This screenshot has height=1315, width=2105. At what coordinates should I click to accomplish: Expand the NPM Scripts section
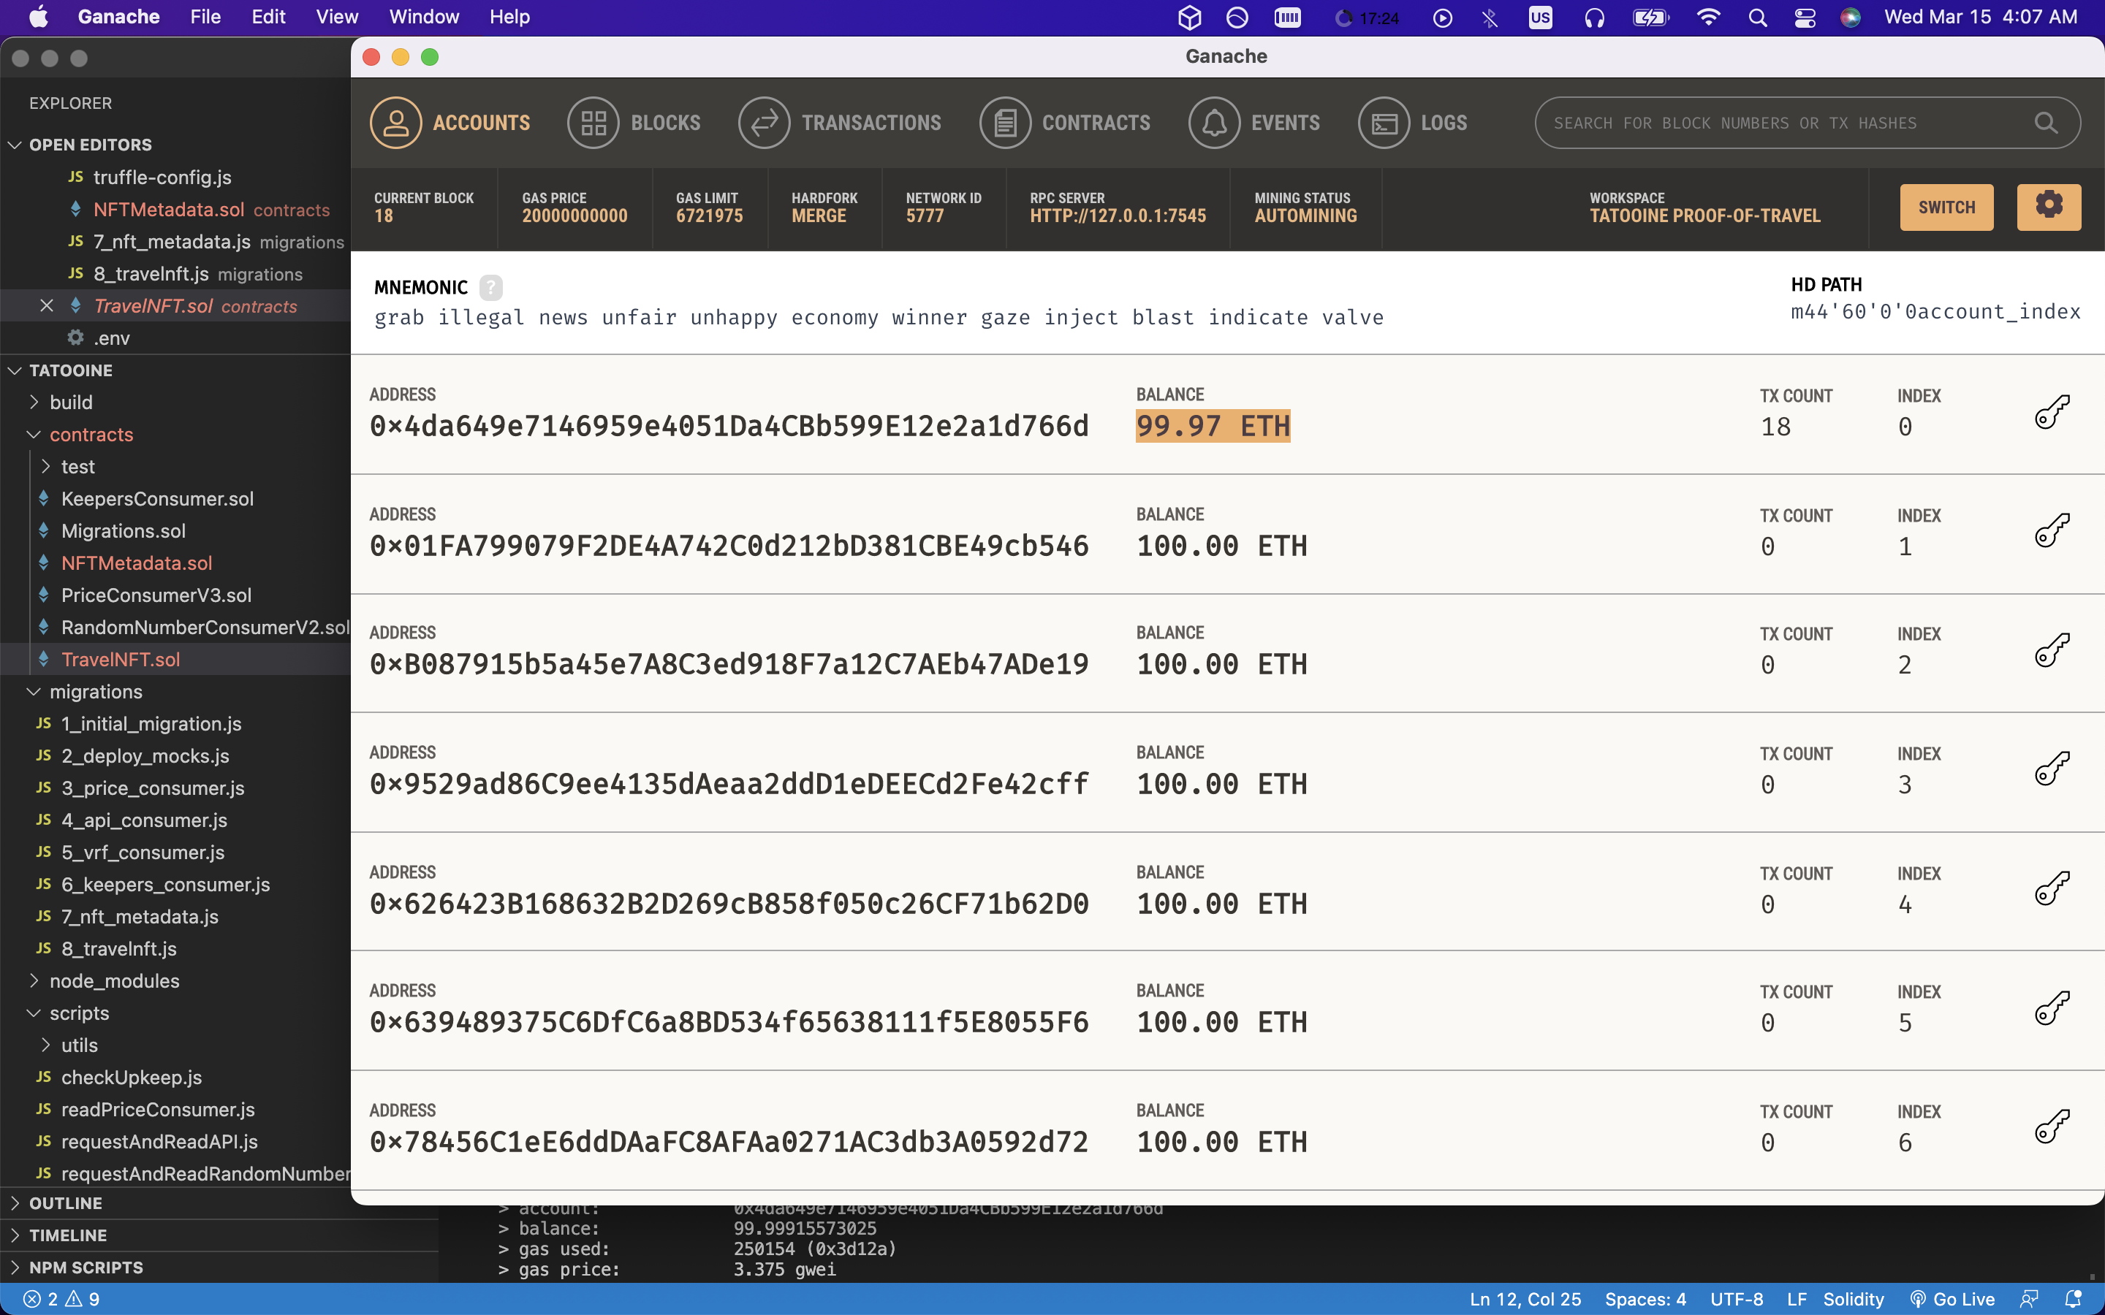(x=86, y=1268)
